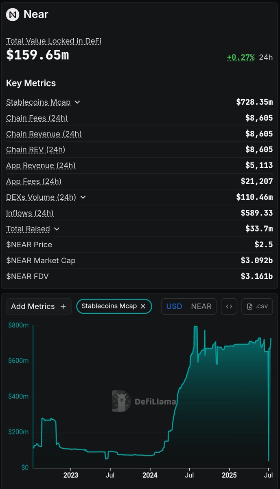The image size is (280, 489).
Task: Click the Chain Fees (24h) label
Action: (x=37, y=118)
